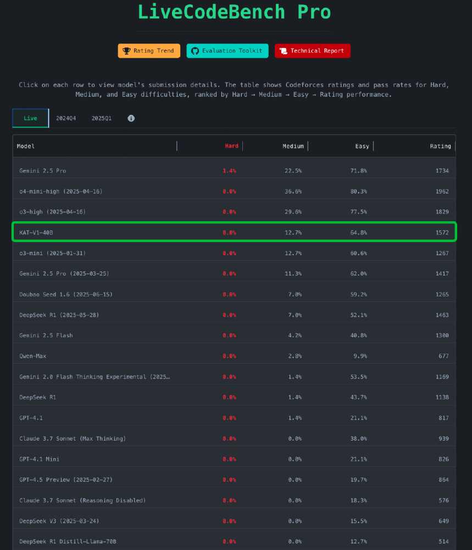Click the GitHub icon on Evaluation Toolkit
The width and height of the screenshot is (472, 550).
click(x=195, y=51)
